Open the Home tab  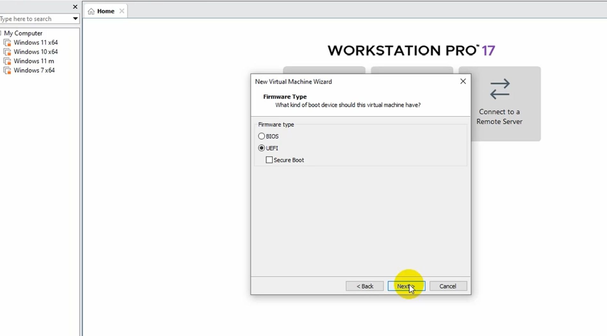tap(106, 11)
